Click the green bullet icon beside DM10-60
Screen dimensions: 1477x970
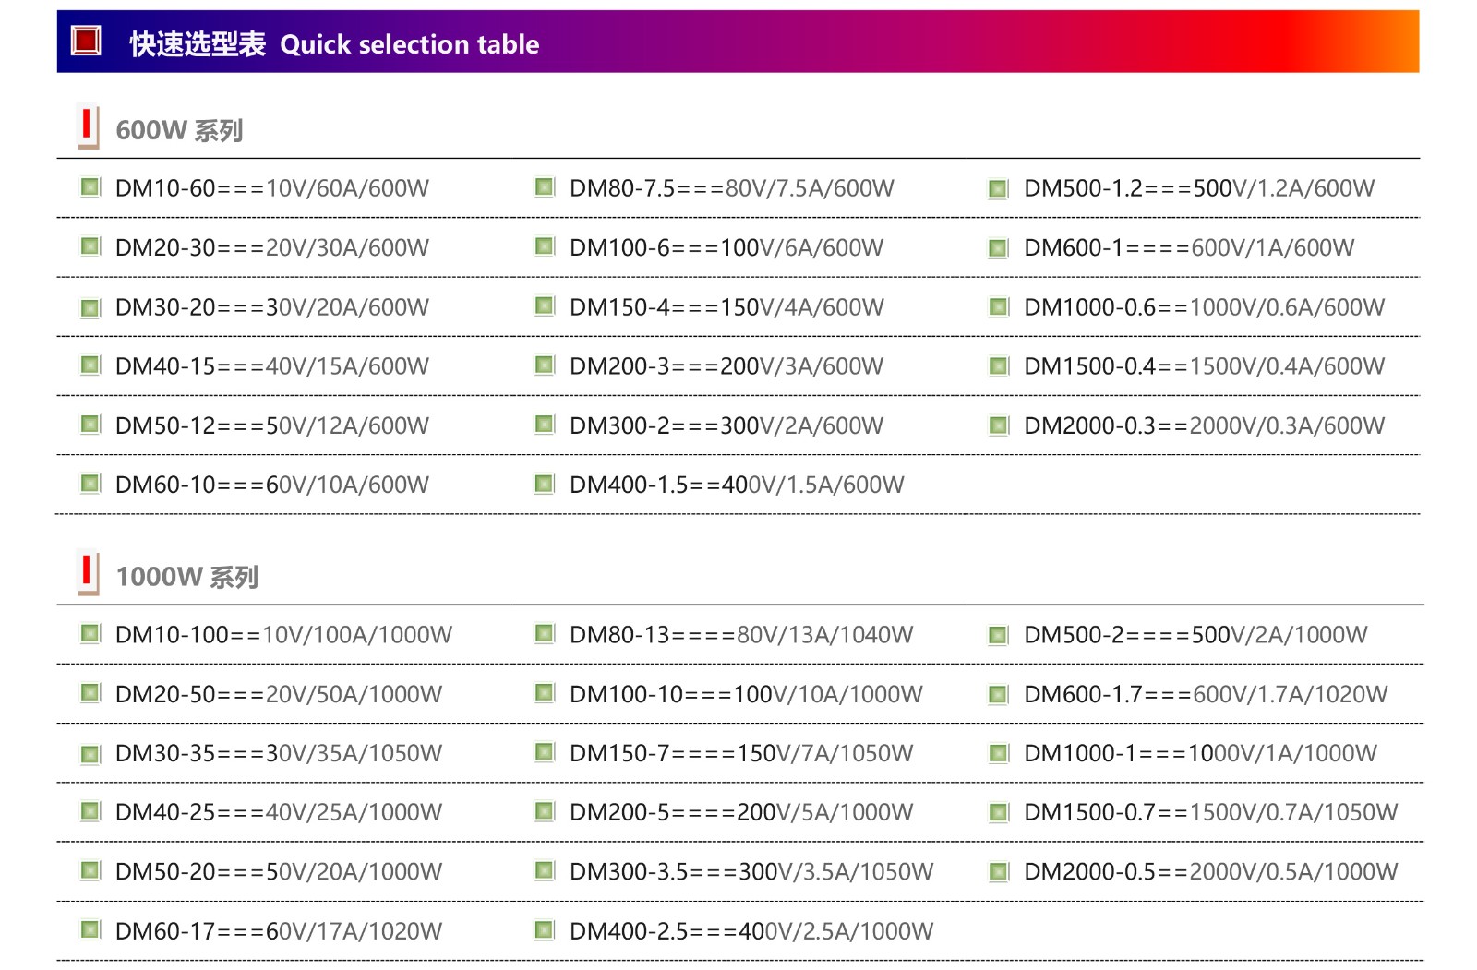coord(90,187)
